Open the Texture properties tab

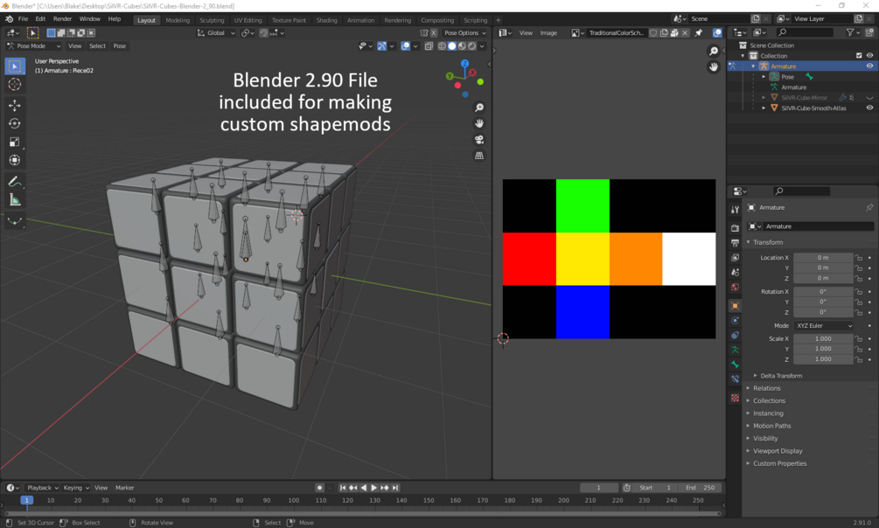(735, 398)
